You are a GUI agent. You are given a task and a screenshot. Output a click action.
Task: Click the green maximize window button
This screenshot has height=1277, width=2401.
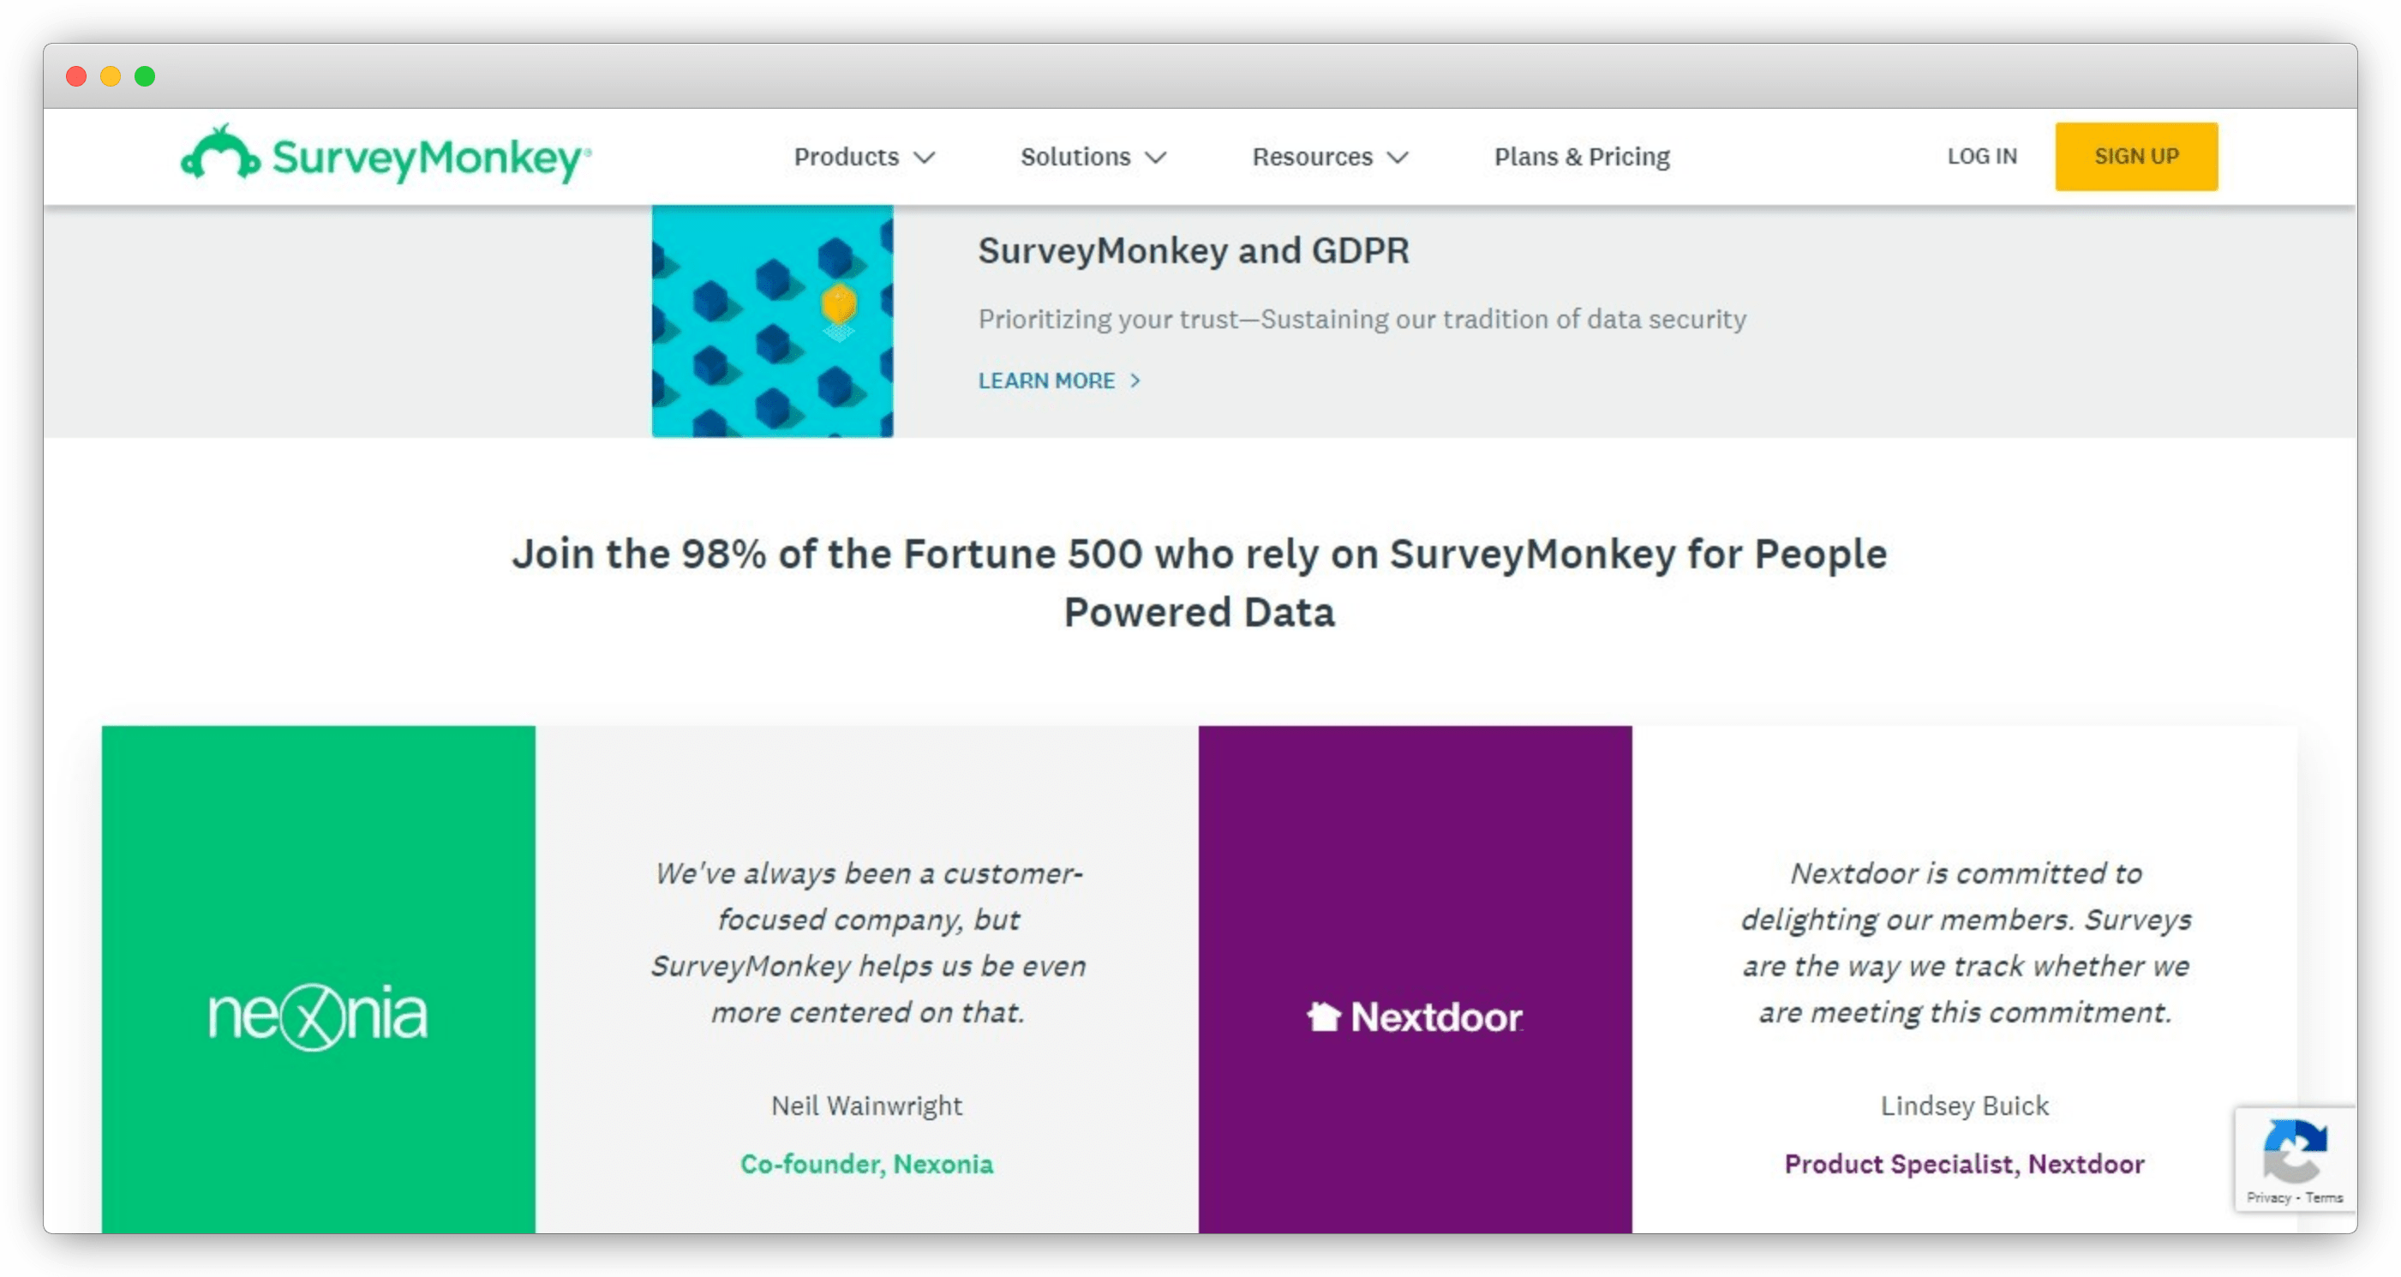(145, 76)
